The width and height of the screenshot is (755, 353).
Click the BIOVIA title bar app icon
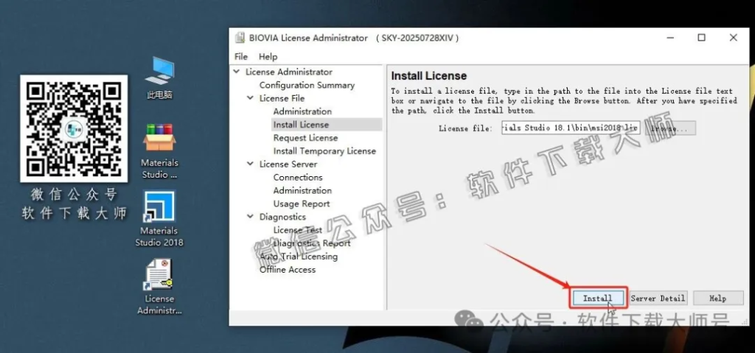pos(240,38)
